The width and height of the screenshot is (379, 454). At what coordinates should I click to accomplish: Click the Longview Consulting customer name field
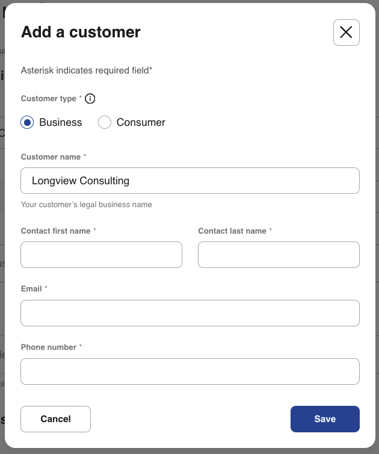pos(190,181)
